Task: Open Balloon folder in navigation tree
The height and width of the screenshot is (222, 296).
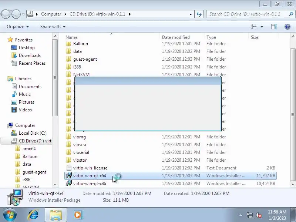Action: tap(30, 157)
